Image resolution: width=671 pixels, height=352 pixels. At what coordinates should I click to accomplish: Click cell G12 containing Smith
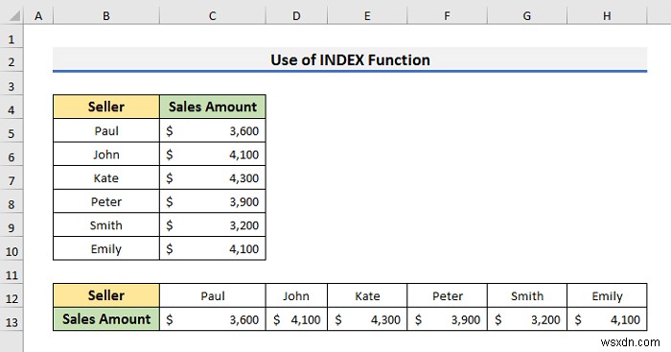527,295
